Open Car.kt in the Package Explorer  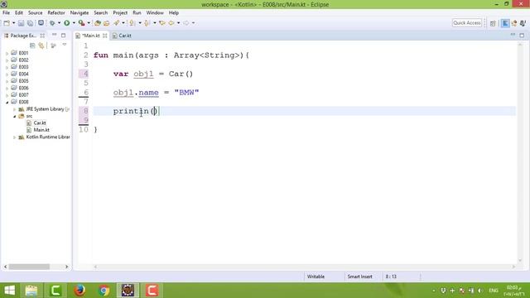click(40, 123)
